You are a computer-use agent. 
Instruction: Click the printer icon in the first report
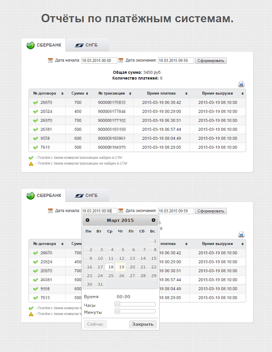pos(241,84)
